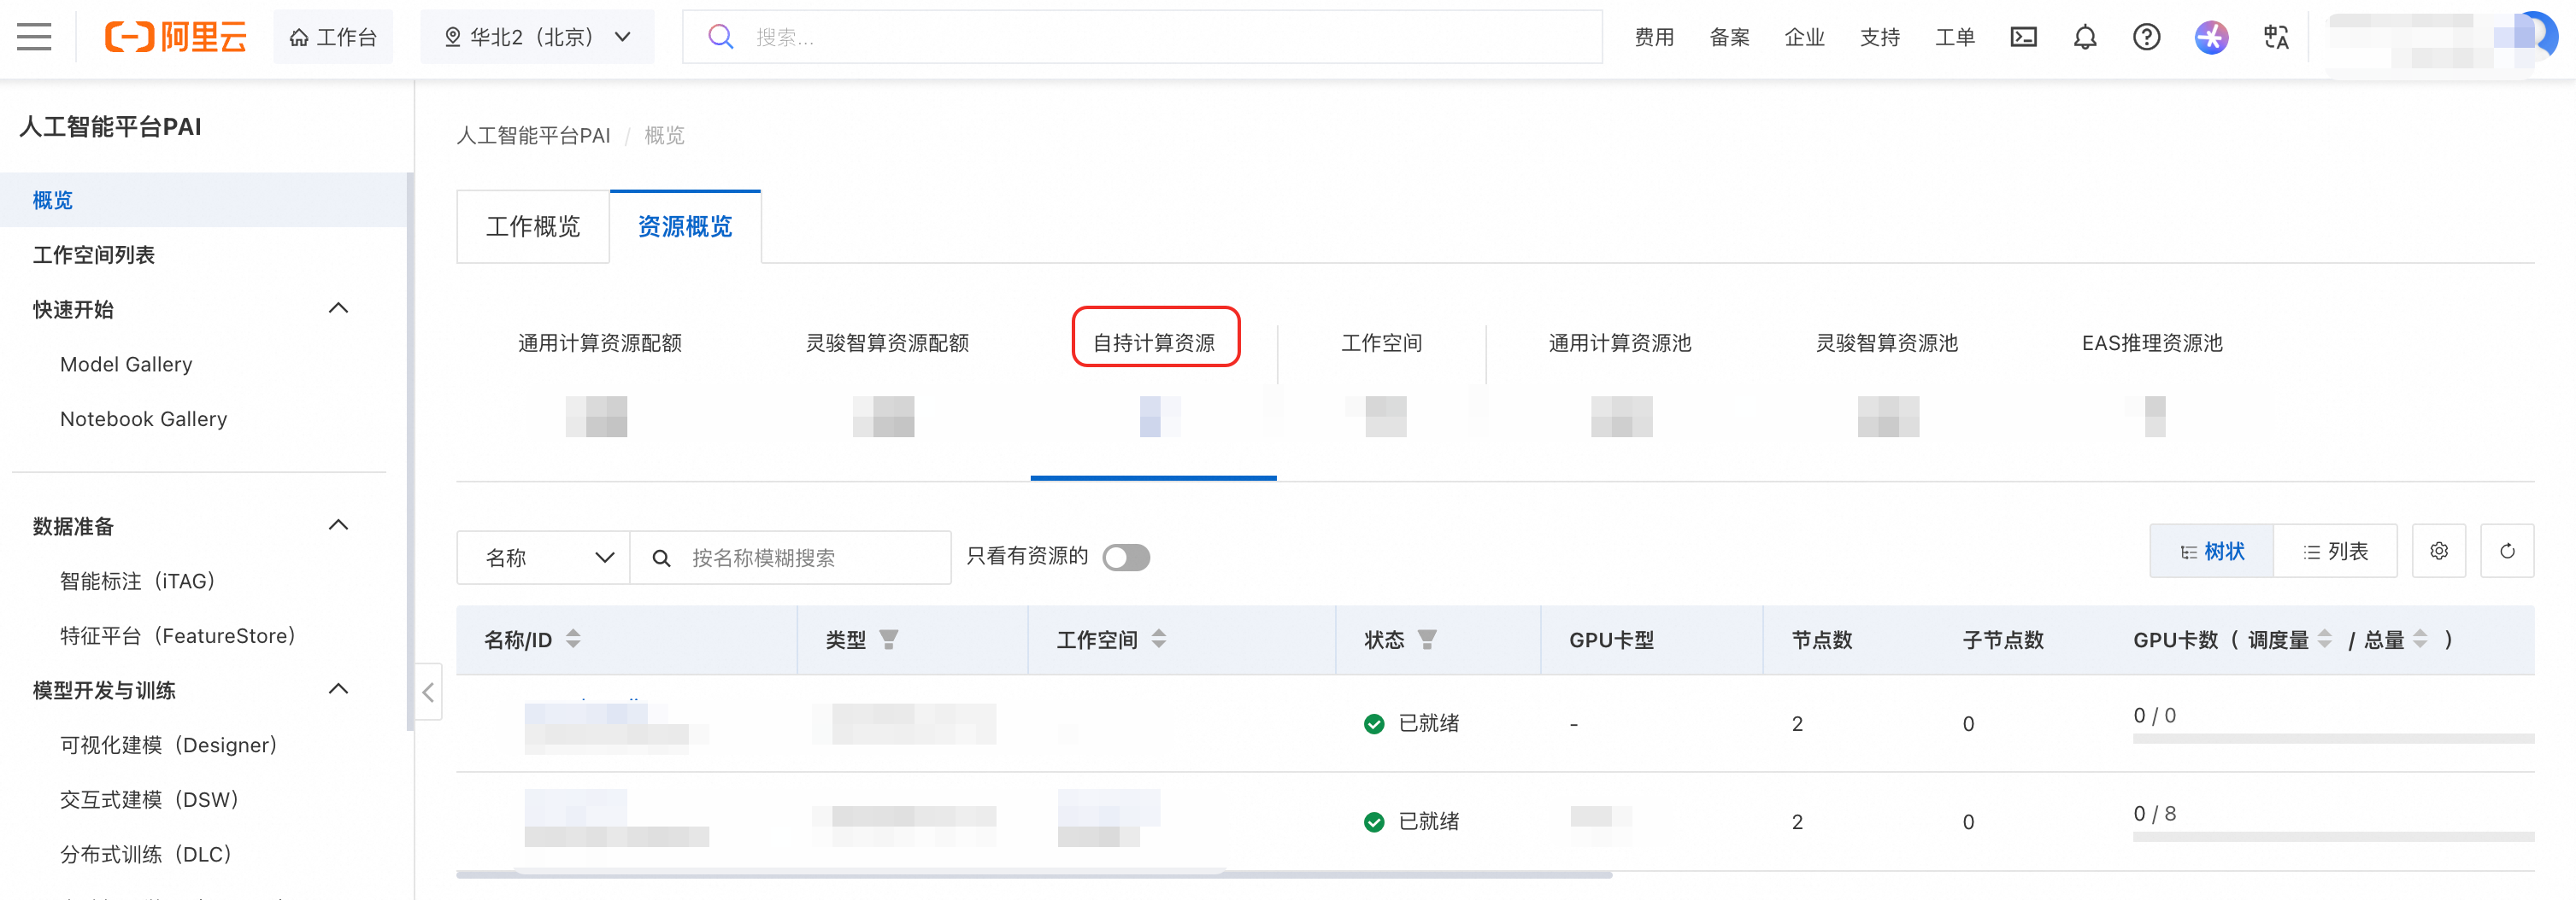Sort GPU卡数 by 调度量

(x=2324, y=640)
